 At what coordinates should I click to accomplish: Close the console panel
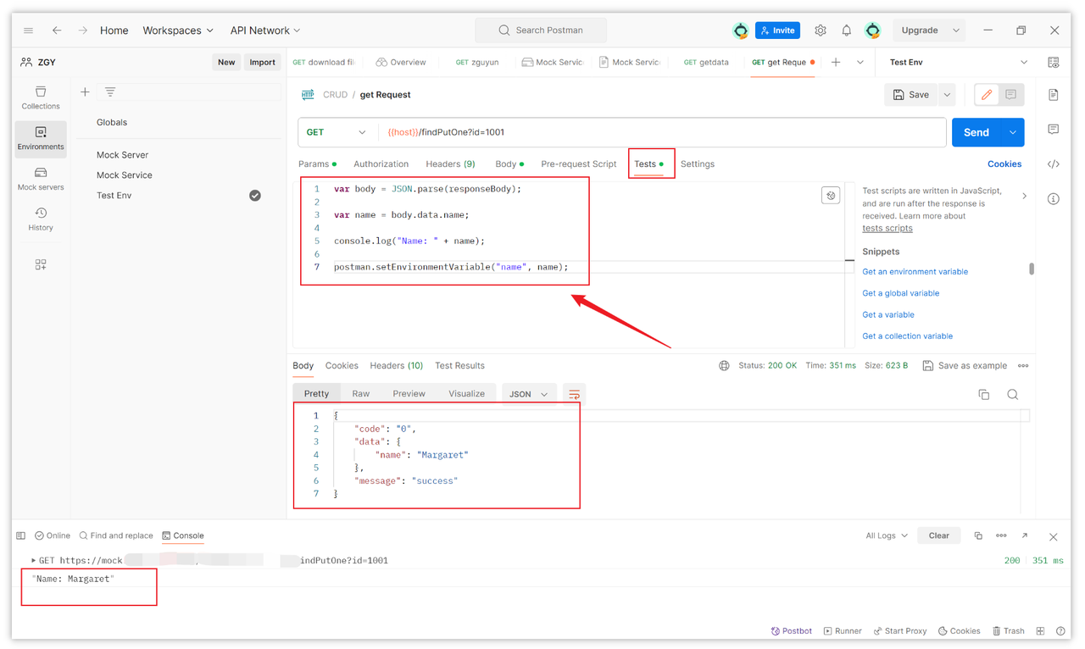1054,537
